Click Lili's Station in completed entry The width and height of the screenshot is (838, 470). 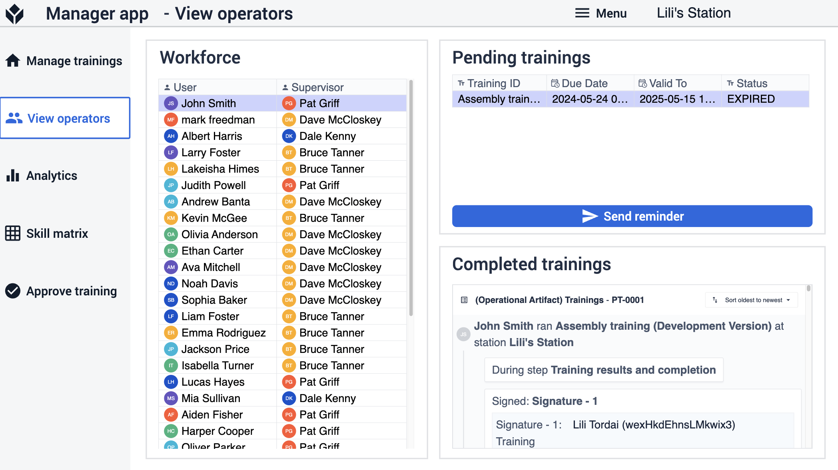coord(541,342)
